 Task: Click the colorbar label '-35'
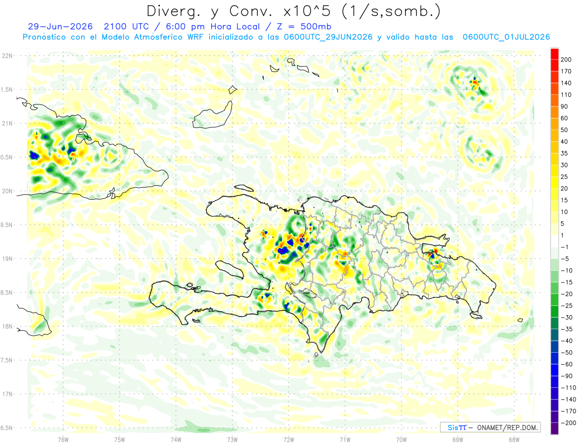[567, 329]
